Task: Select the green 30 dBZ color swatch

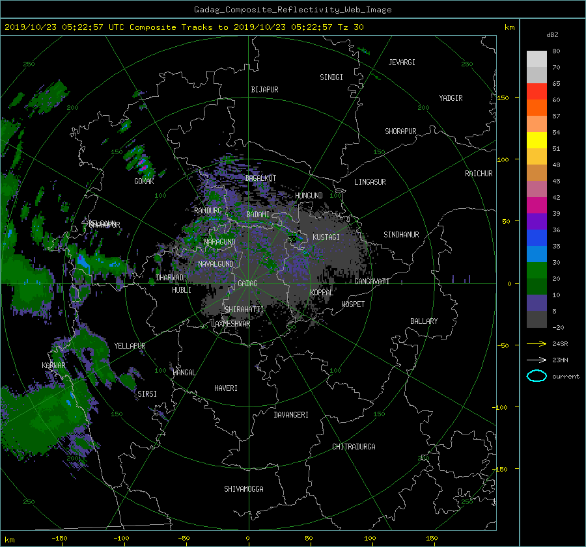Action: (x=537, y=270)
